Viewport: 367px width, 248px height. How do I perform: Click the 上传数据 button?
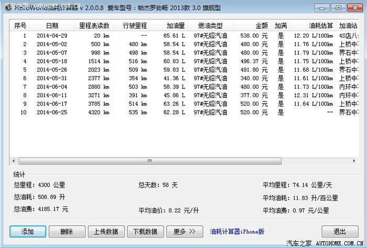coord(106,231)
